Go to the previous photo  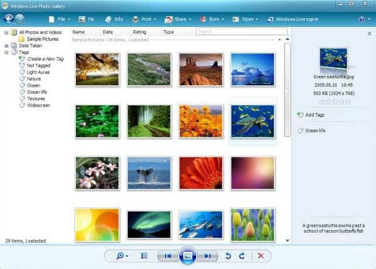click(x=168, y=256)
